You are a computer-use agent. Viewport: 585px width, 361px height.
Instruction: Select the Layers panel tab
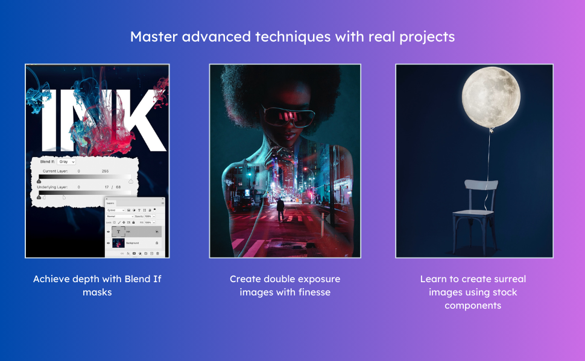(x=110, y=203)
